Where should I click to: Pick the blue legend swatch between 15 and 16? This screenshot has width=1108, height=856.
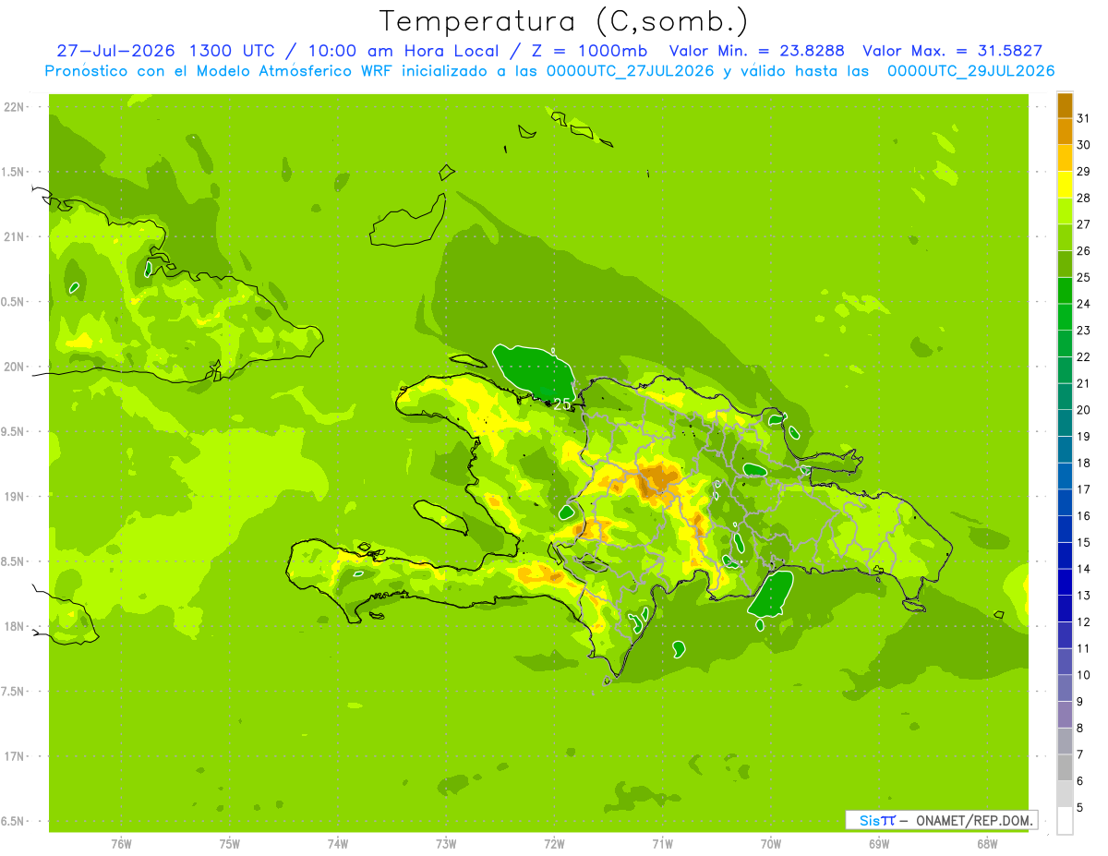pos(1065,530)
